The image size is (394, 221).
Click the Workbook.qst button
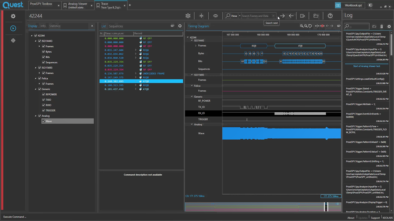353,5
